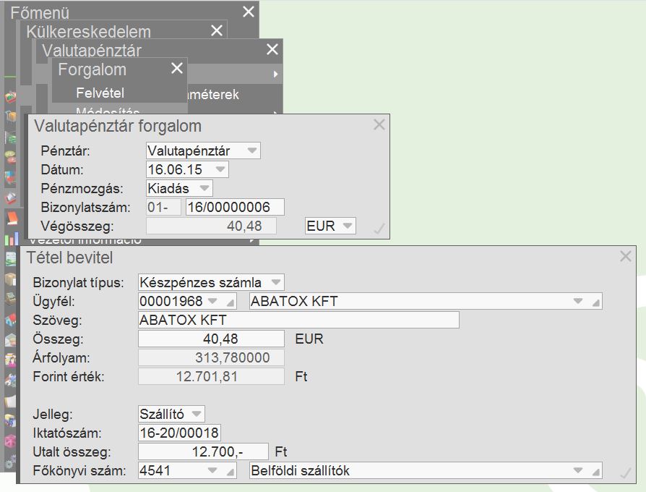Click the Utalt összeg label
The height and width of the screenshot is (492, 646).
(x=72, y=451)
